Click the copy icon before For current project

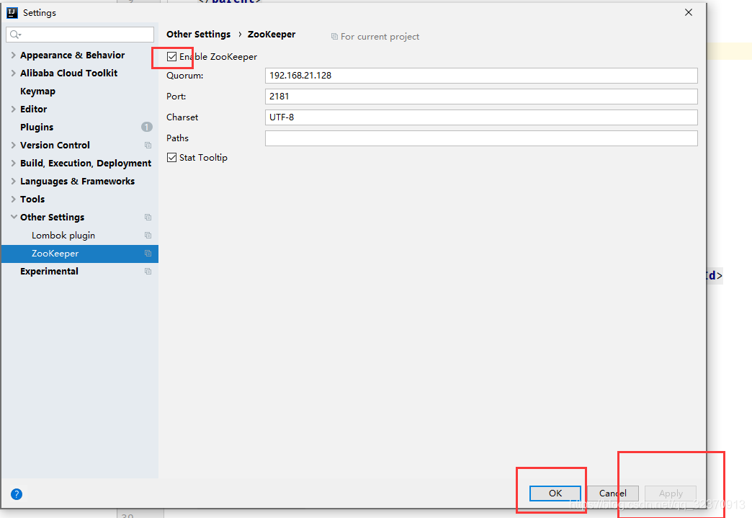coord(334,37)
